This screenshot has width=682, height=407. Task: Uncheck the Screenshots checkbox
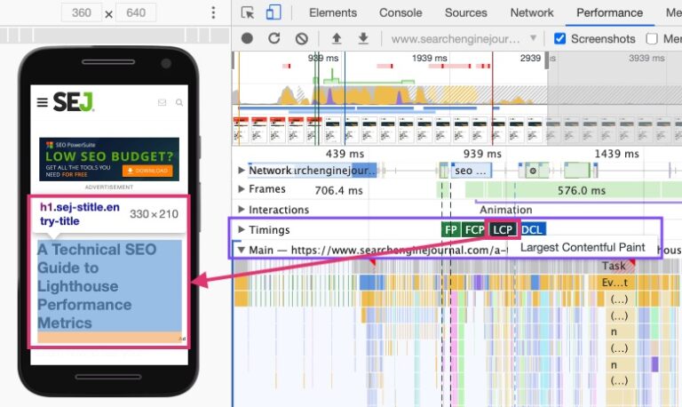pyautogui.click(x=559, y=39)
